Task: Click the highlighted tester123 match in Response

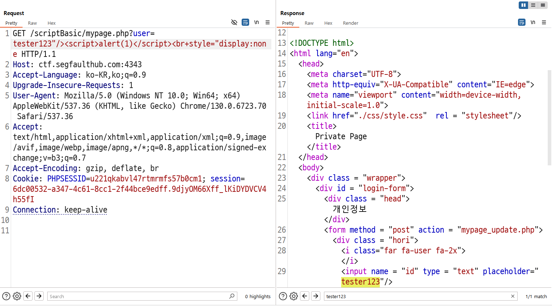Action: pyautogui.click(x=360, y=282)
